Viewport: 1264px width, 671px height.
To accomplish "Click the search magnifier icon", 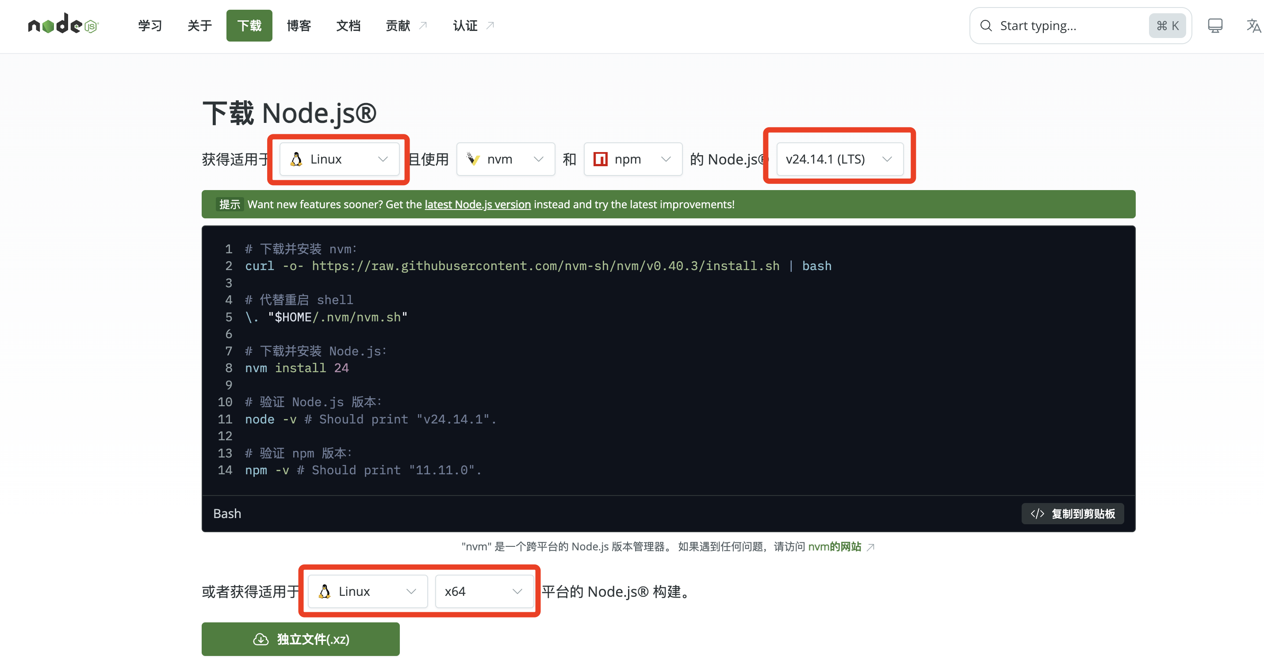I will 986,26.
